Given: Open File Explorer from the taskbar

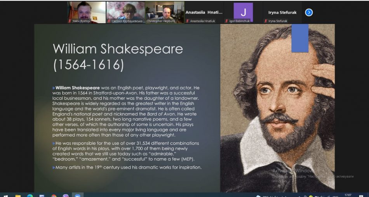Looking at the screenshot, I should coord(18,195).
